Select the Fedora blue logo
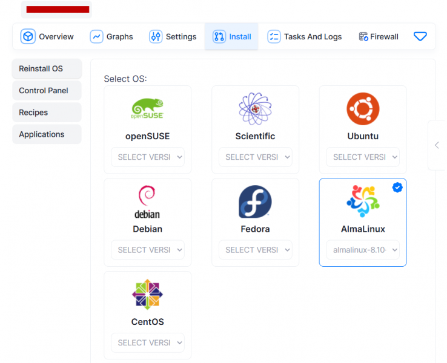Viewport: 447px width, 363px height. tap(255, 201)
